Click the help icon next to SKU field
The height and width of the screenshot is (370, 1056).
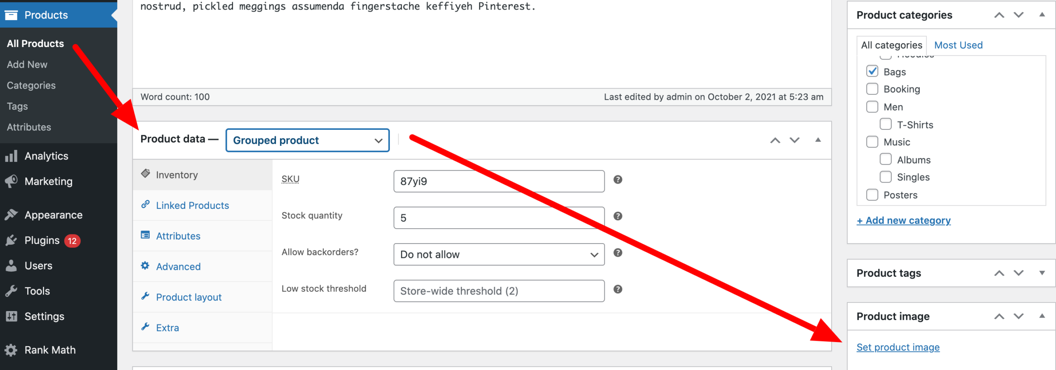point(618,180)
